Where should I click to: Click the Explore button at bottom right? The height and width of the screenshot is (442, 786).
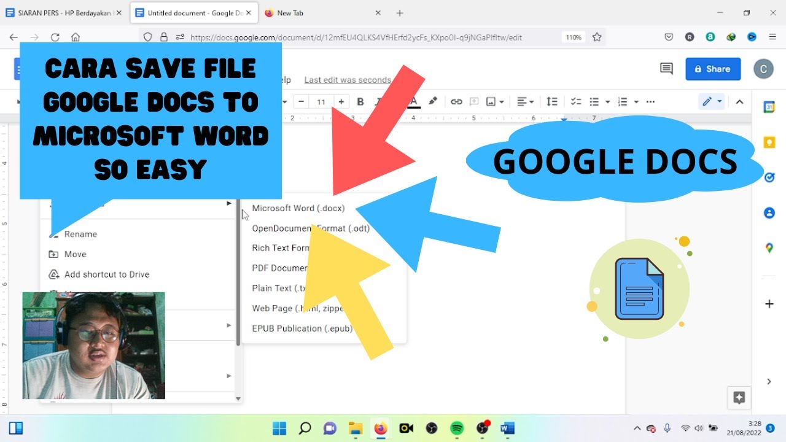pyautogui.click(x=739, y=398)
